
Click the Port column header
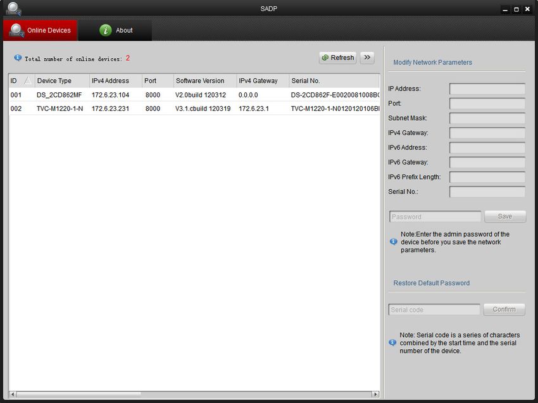[158, 81]
